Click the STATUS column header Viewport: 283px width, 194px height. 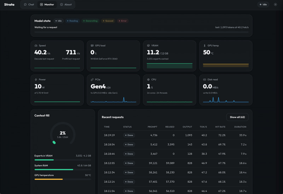127,127
